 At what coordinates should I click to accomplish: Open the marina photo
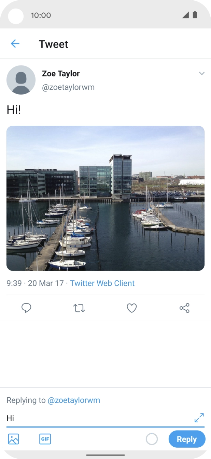105,198
